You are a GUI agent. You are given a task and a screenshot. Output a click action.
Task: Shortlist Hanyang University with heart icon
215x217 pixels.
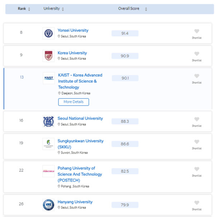point(197,203)
